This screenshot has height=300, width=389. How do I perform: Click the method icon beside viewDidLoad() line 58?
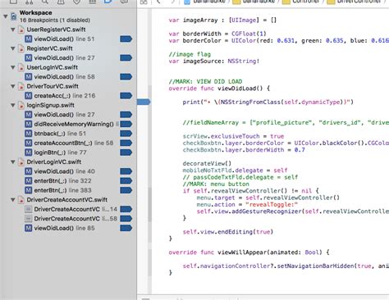[29, 77]
